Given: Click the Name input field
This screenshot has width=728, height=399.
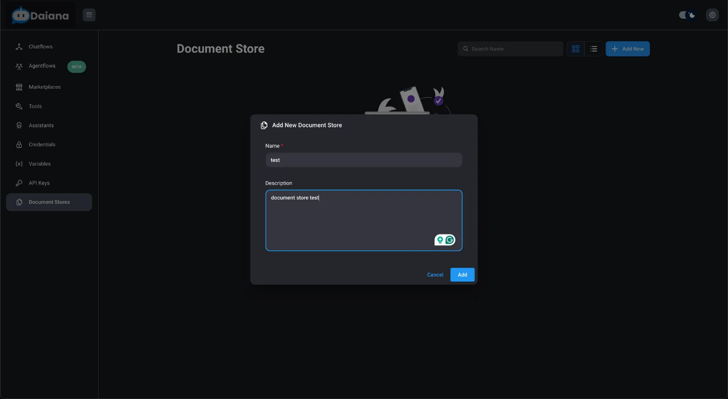Looking at the screenshot, I should coord(363,160).
